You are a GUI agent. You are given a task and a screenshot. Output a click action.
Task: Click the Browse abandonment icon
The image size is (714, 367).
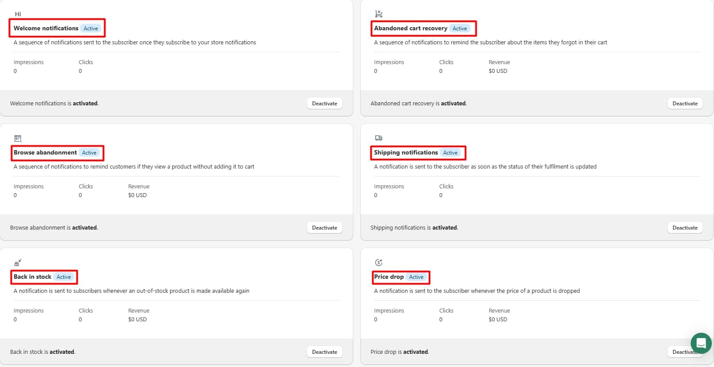coord(18,138)
